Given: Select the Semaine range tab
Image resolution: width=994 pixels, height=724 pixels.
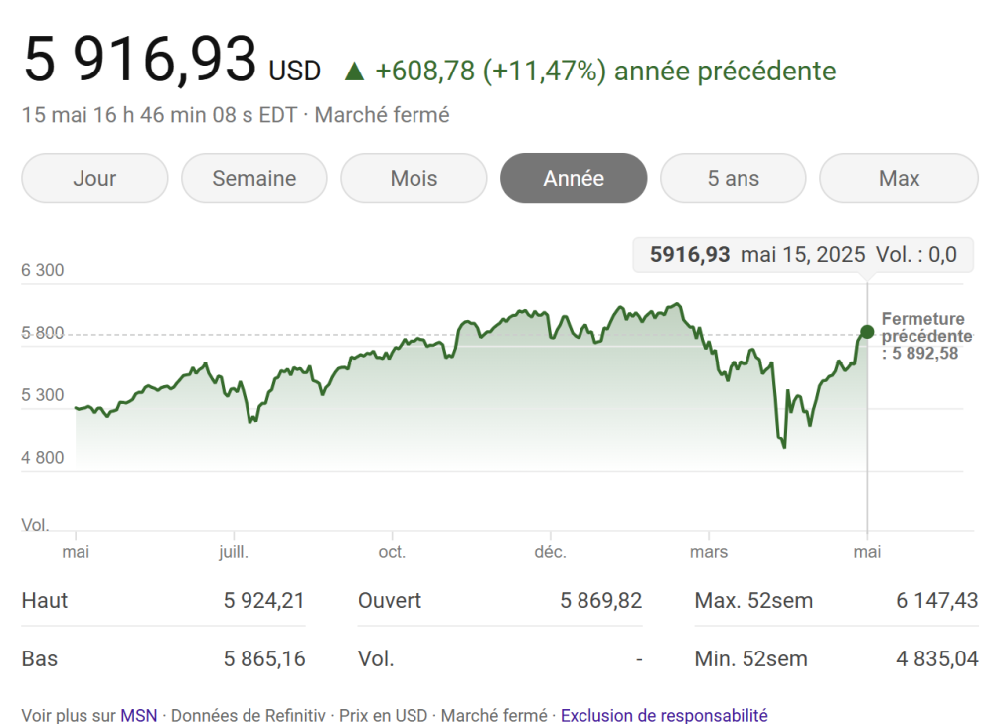Looking at the screenshot, I should [254, 178].
